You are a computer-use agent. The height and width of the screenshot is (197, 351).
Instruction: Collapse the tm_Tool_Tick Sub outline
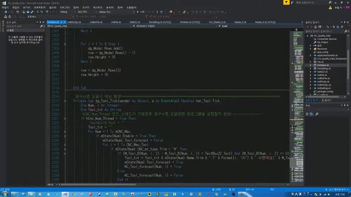pos(65,101)
